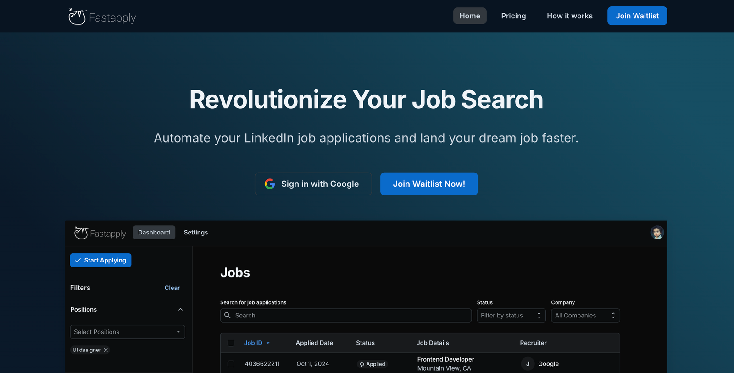This screenshot has height=373, width=734.
Task: Toggle select-all checkbox in table header
Action: pyautogui.click(x=231, y=343)
